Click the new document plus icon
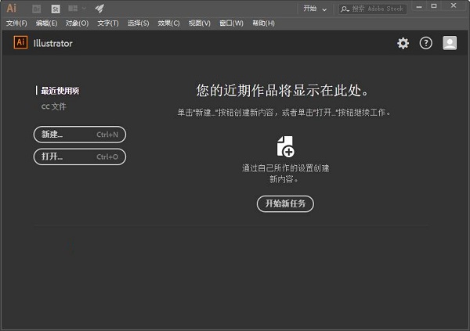 coord(285,146)
